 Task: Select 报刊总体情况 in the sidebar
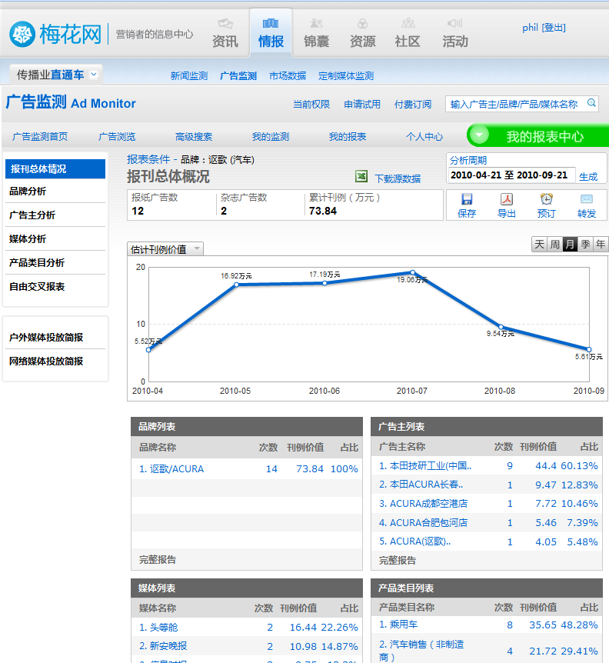pyautogui.click(x=55, y=168)
